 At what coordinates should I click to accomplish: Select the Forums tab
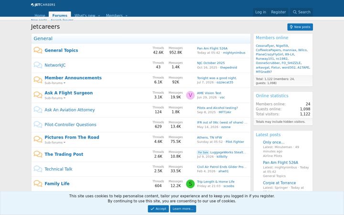tap(60, 15)
